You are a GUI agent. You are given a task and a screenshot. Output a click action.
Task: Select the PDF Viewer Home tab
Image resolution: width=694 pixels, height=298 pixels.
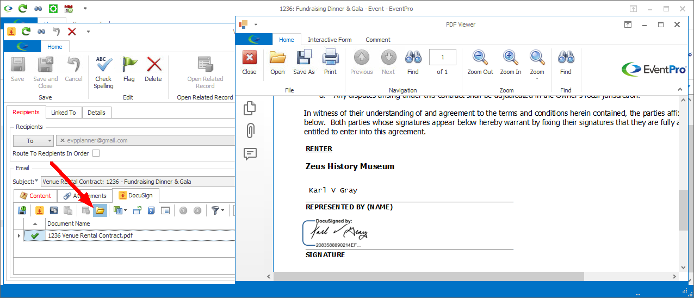(287, 40)
